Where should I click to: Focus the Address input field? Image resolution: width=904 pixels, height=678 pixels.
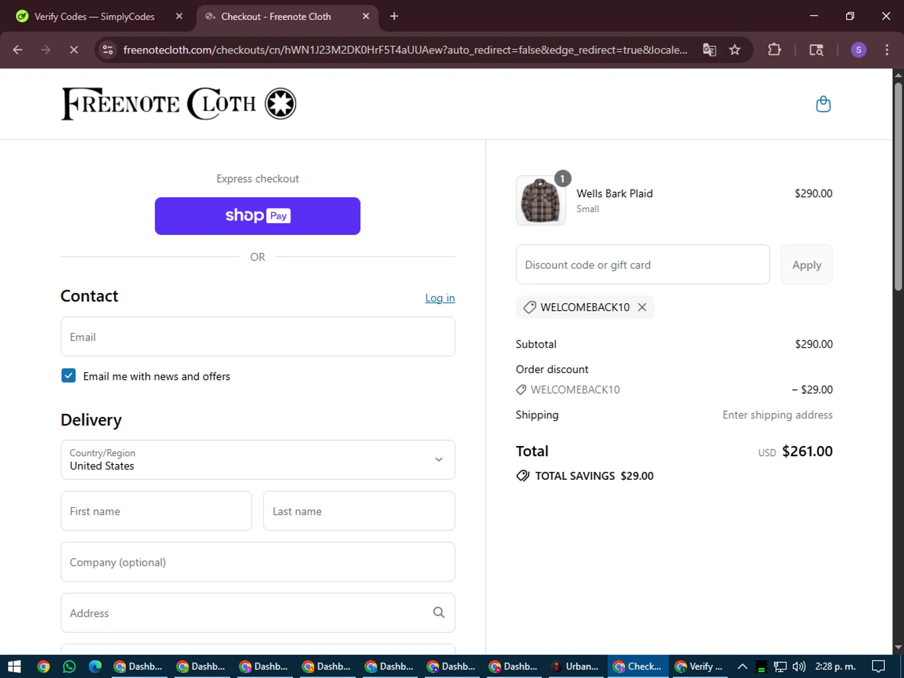pos(258,613)
